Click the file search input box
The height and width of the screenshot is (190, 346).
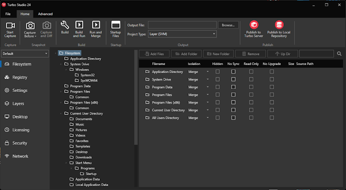pyautogui.click(x=316, y=53)
